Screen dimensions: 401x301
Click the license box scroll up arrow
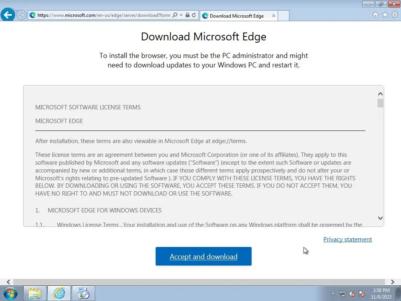[x=380, y=94]
